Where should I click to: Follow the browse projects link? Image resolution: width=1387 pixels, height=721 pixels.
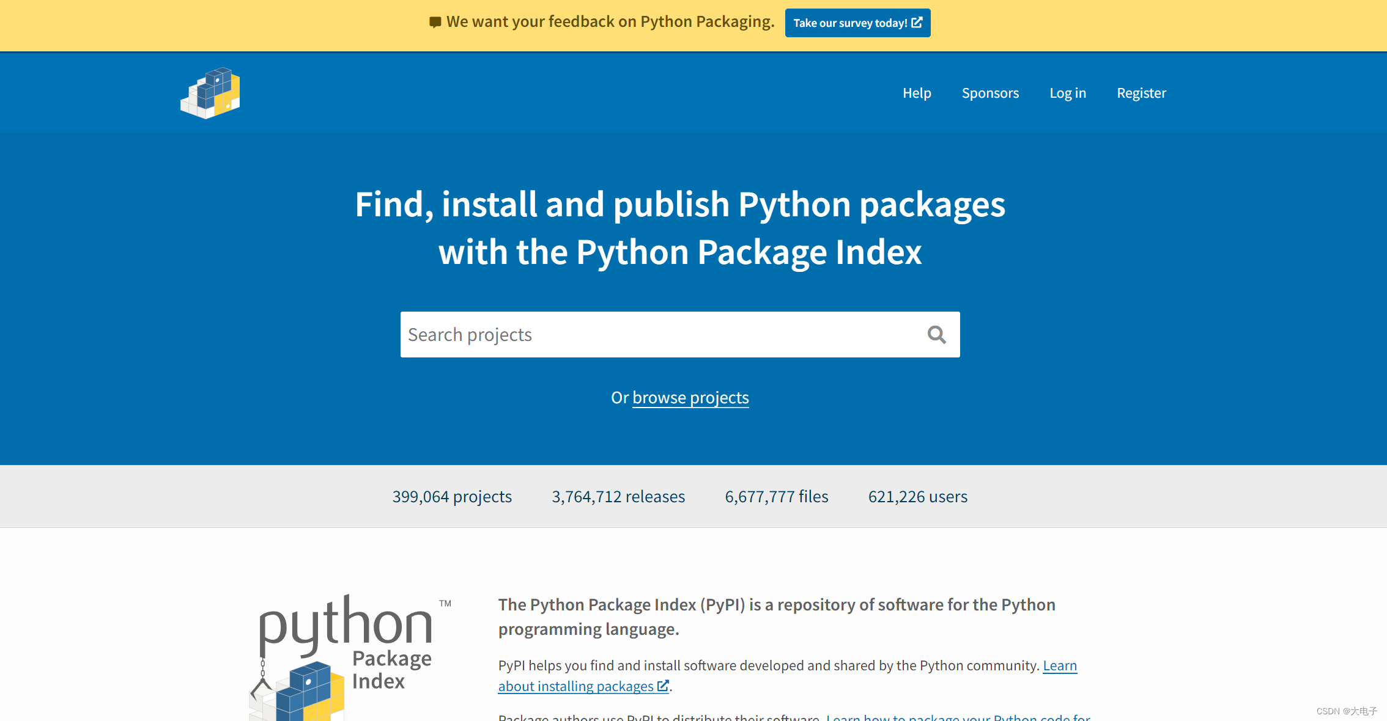pos(690,398)
